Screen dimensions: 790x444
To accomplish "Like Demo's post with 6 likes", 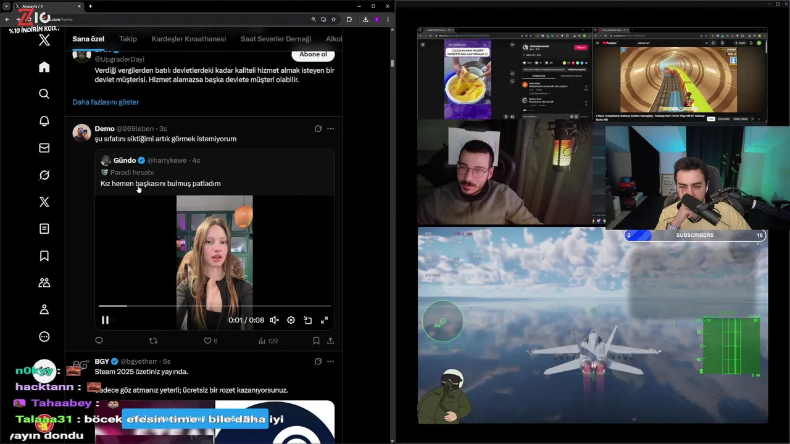I will tap(210, 340).
